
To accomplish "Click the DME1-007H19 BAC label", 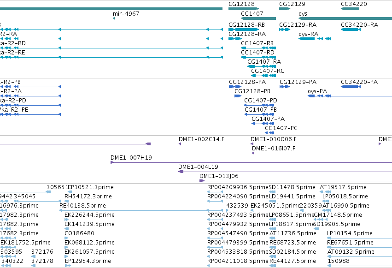I will click(131, 158).
